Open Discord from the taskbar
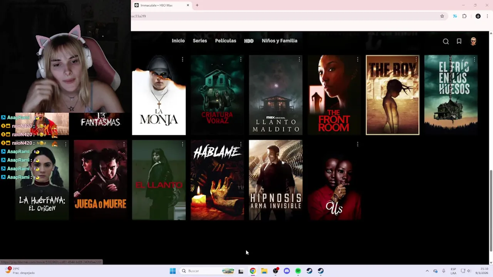The image size is (493, 277). coord(287,271)
